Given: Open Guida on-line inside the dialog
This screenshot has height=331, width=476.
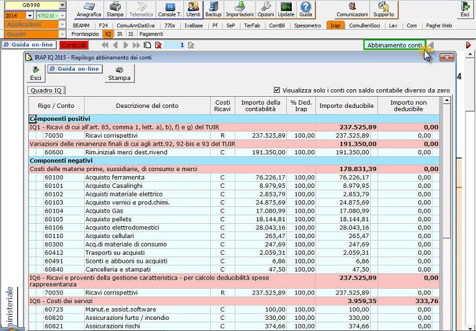Looking at the screenshot, I should point(75,69).
